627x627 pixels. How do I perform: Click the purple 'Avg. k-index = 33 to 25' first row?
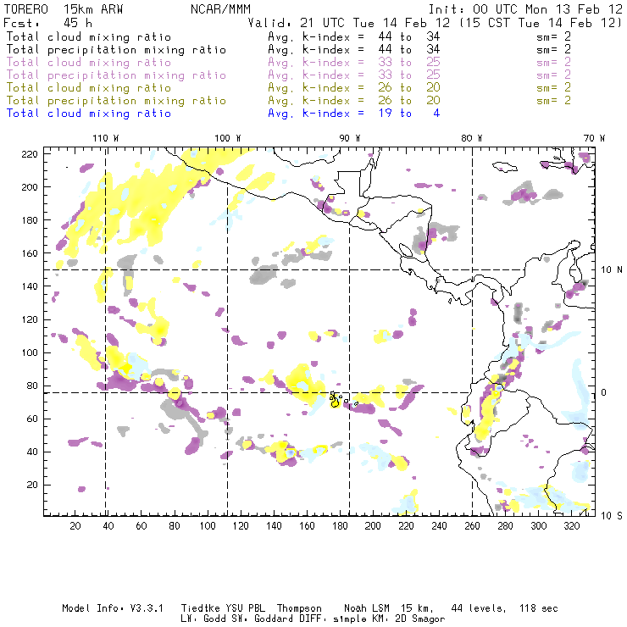[354, 63]
